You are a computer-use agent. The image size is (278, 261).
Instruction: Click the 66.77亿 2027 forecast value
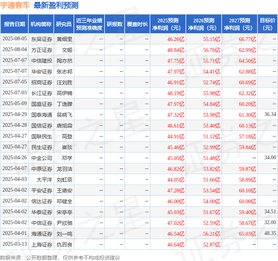click(247, 39)
